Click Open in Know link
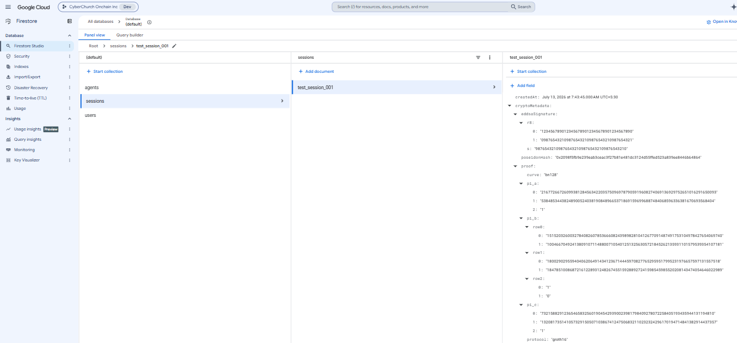This screenshot has height=343, width=737. [x=722, y=22]
